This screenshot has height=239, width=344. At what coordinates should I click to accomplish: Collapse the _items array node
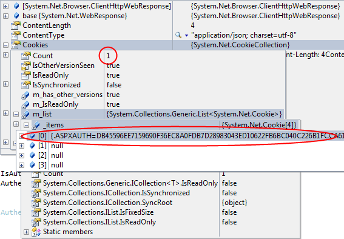26,125
